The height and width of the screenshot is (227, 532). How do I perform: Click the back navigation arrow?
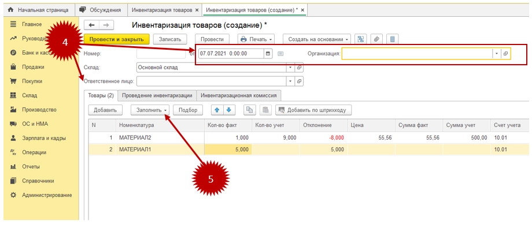91,25
